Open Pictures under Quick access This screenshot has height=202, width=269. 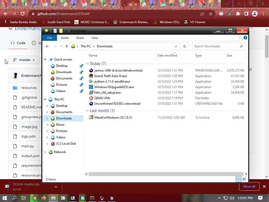[x=61, y=85]
